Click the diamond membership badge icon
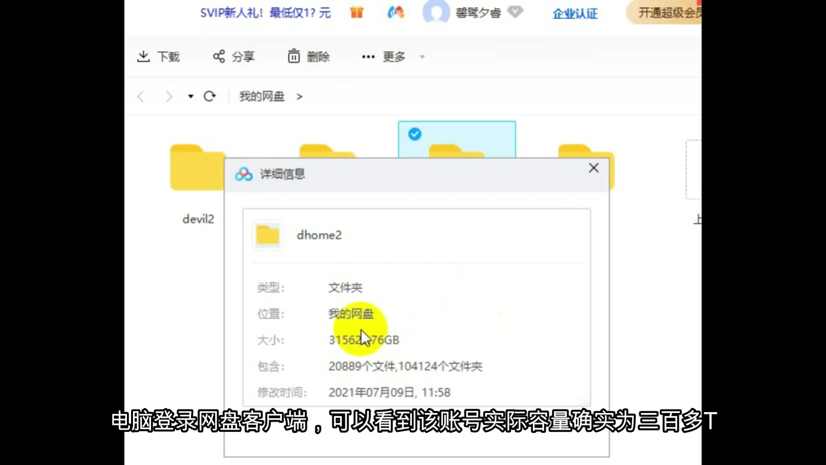 pyautogui.click(x=515, y=12)
